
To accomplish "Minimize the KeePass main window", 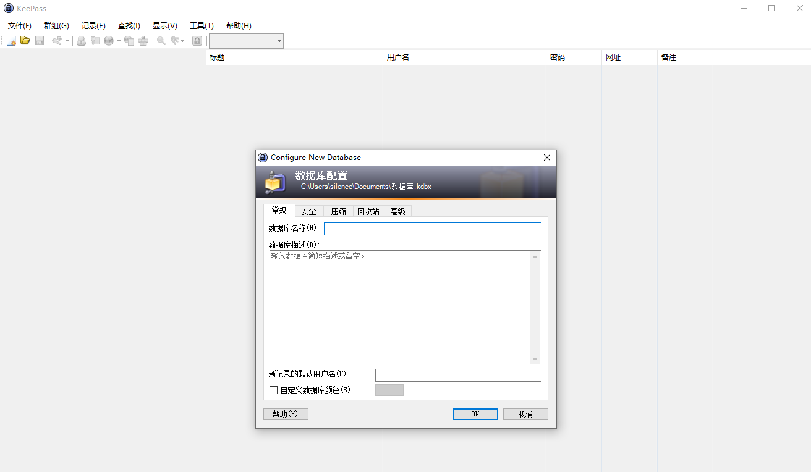I will click(x=744, y=9).
